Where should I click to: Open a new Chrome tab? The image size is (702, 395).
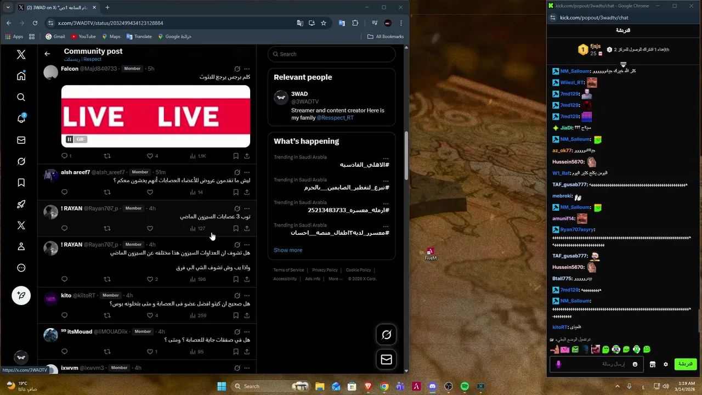tap(107, 8)
